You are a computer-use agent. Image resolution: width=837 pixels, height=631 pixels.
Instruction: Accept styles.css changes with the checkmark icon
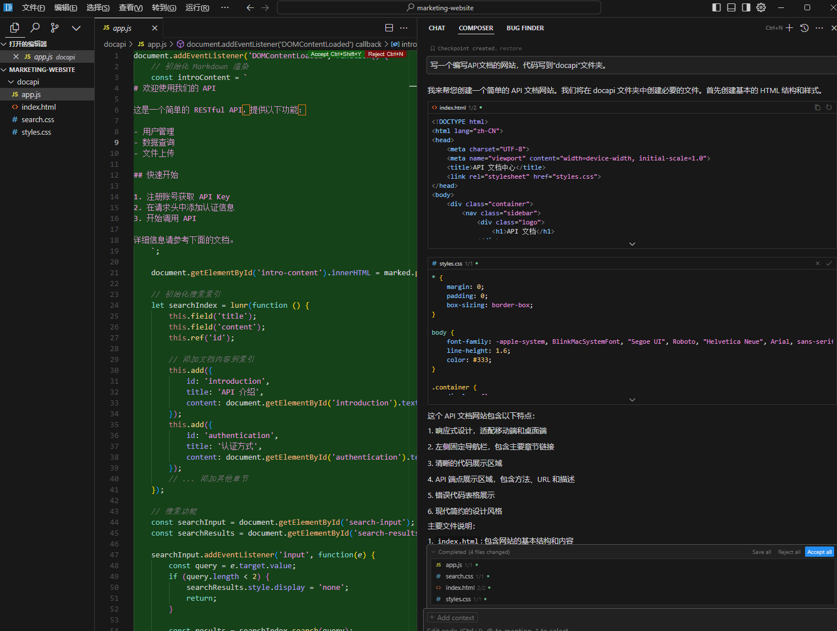[x=829, y=263]
